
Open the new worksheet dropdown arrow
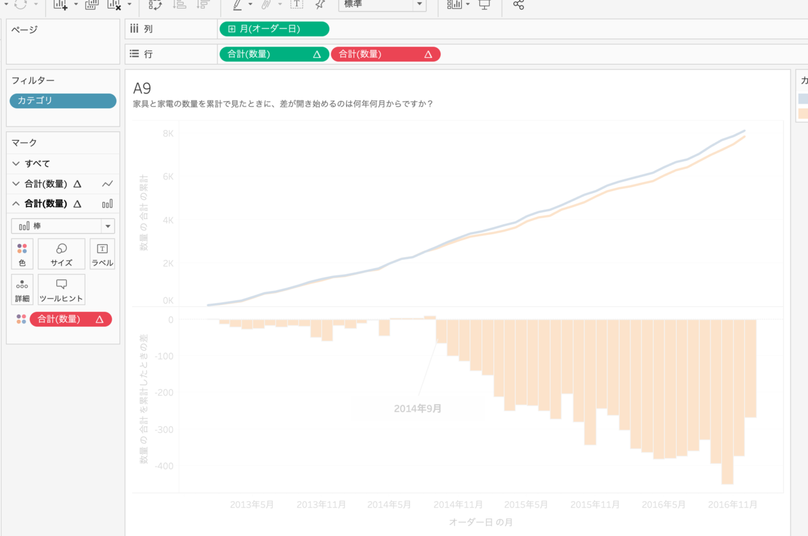(75, 4)
